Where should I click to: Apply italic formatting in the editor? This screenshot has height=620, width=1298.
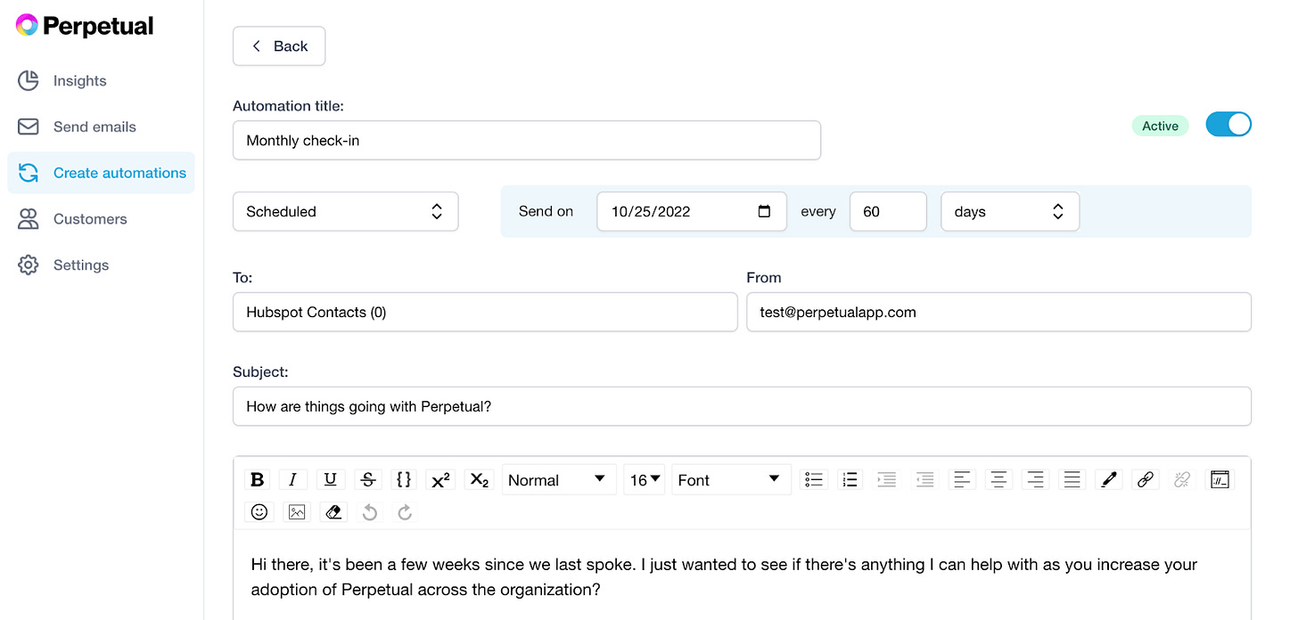point(293,480)
